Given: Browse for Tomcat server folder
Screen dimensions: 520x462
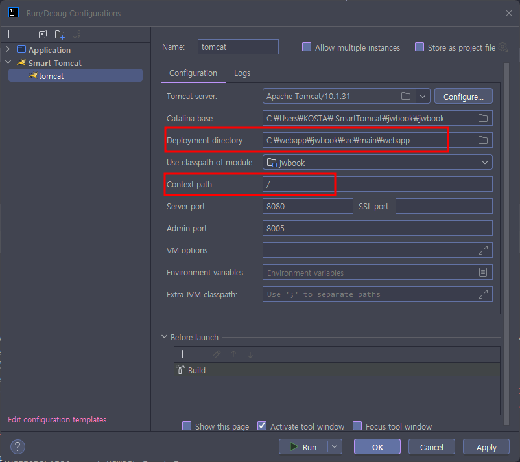Looking at the screenshot, I should coord(406,96).
